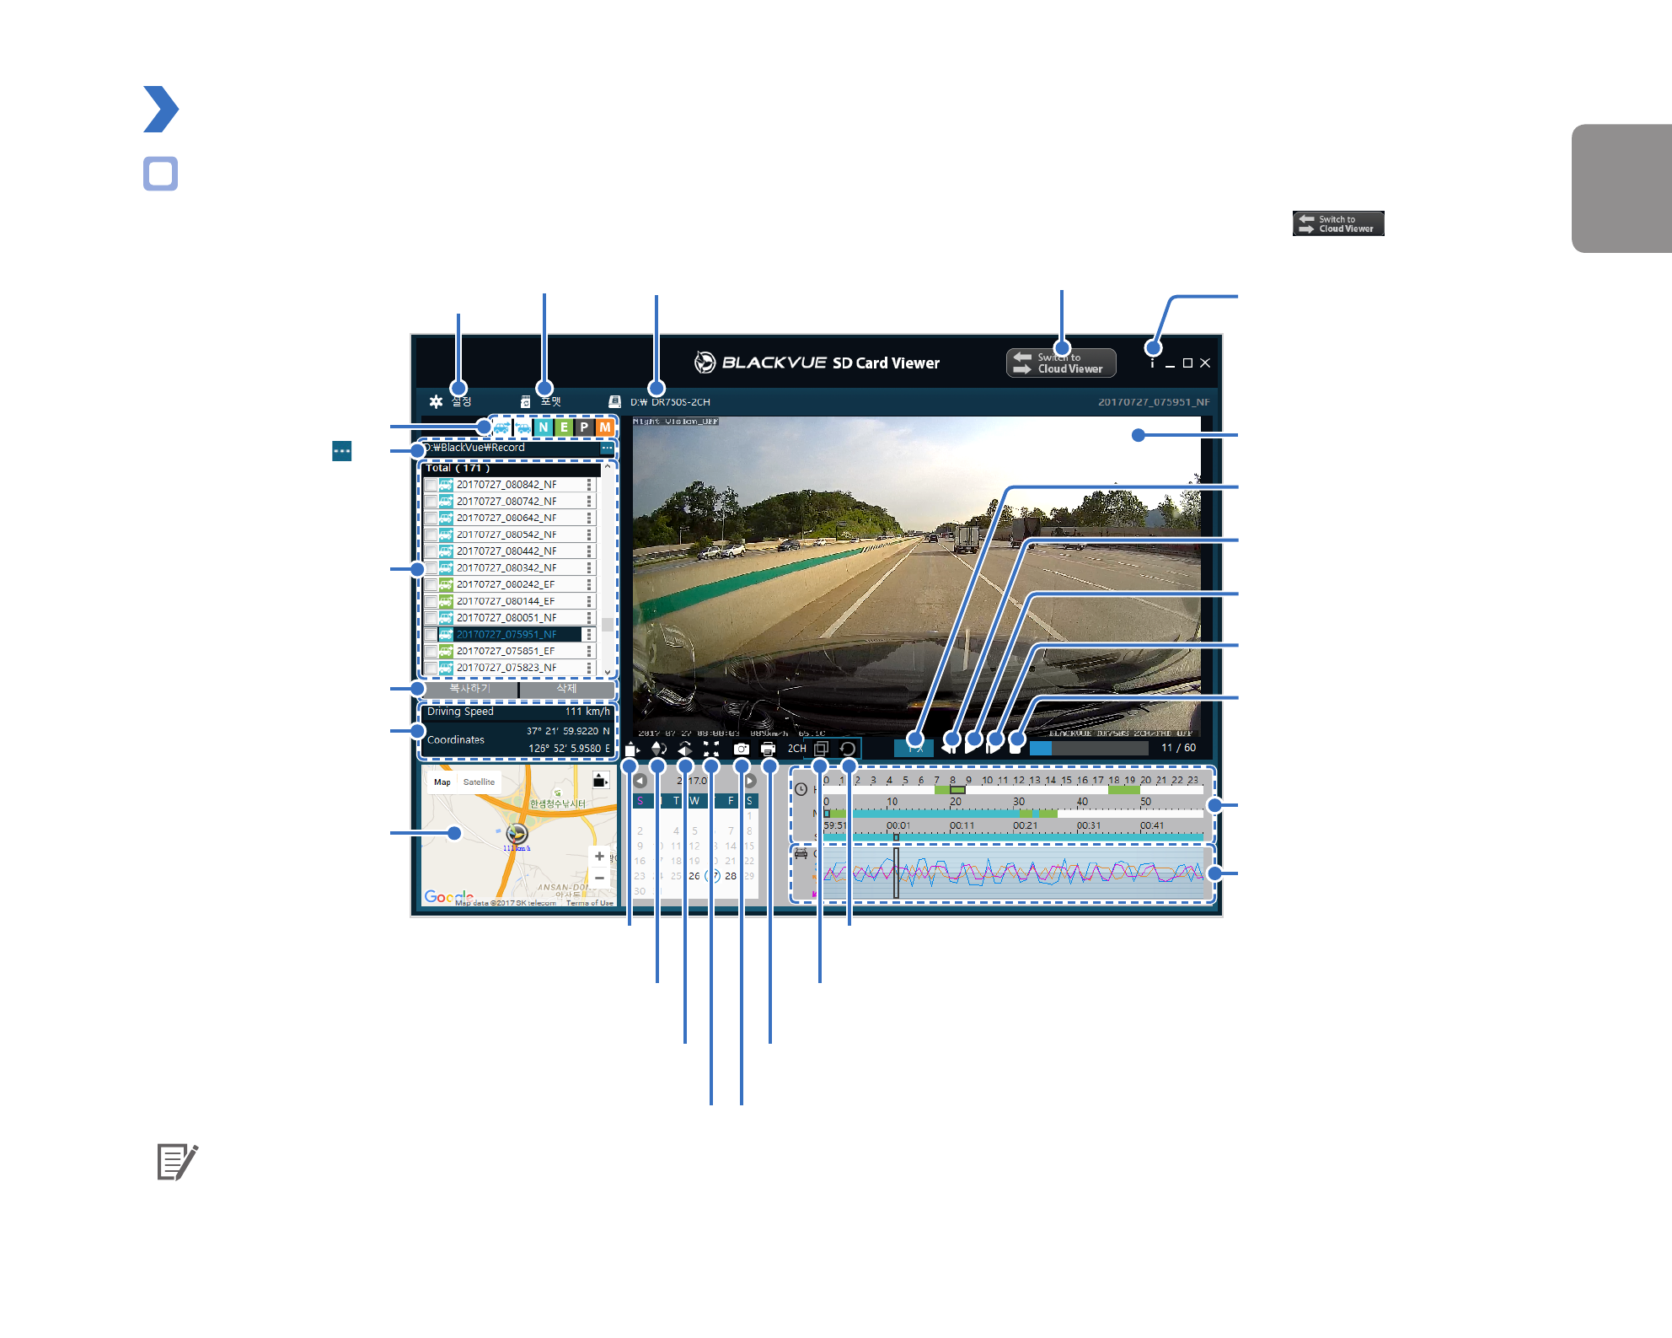Check the box for 20170727_080242_EF
1672x1338 pixels.
431,584
